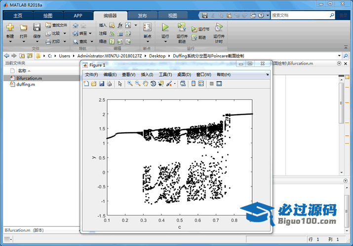Select Bifurcation.m in the file list
Screen dimensions: 353x246
[41, 78]
